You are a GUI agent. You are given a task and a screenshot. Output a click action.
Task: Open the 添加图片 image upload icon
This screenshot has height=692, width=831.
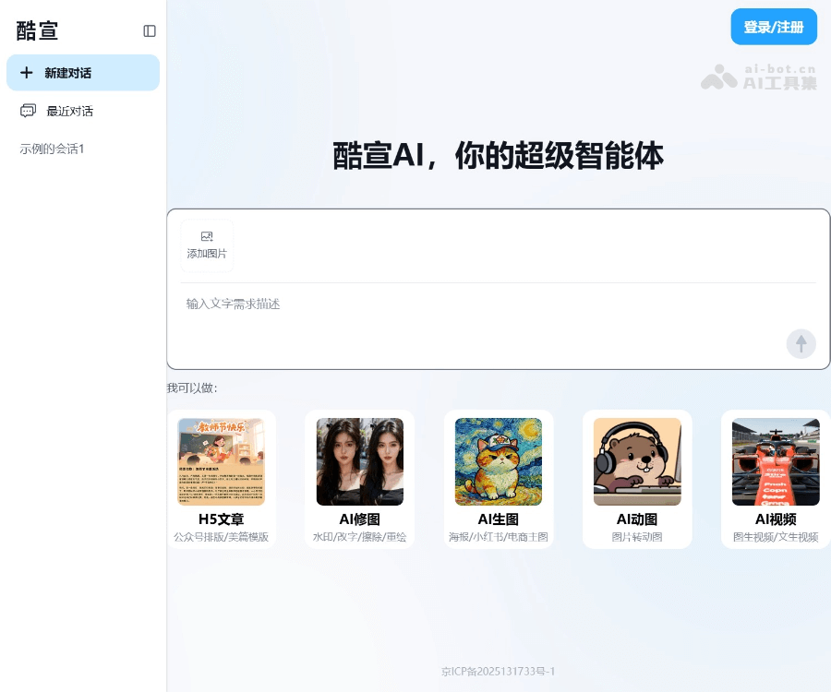pos(207,236)
